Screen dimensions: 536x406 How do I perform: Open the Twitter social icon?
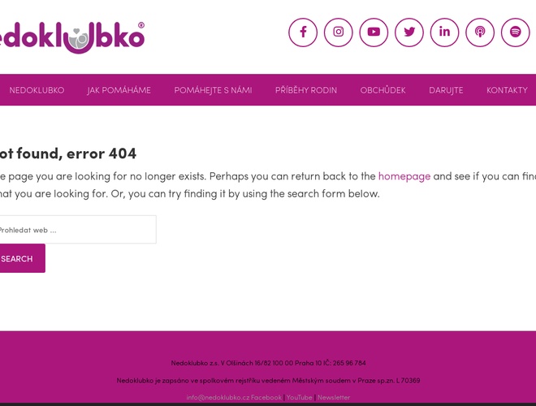pyautogui.click(x=409, y=32)
